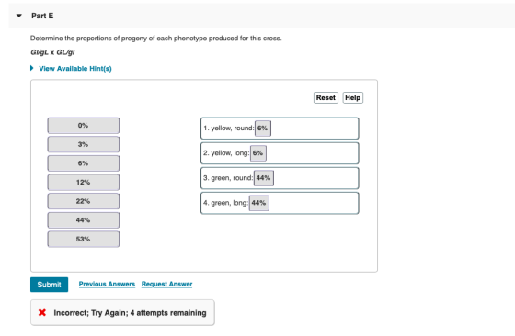Select the 53% answer tile
Viewport: 515px width, 336px height.
click(84, 239)
